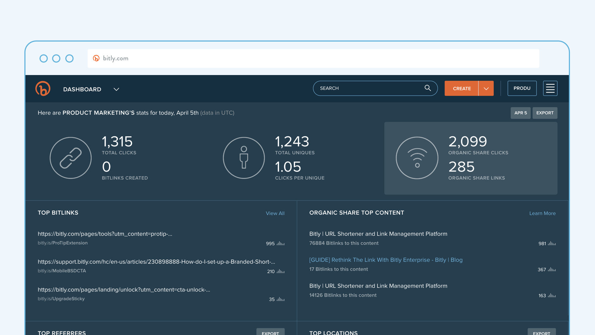Viewport: 595px width, 335px height.
Task: Expand the Dashboard dropdown chevron
Action: [x=116, y=89]
